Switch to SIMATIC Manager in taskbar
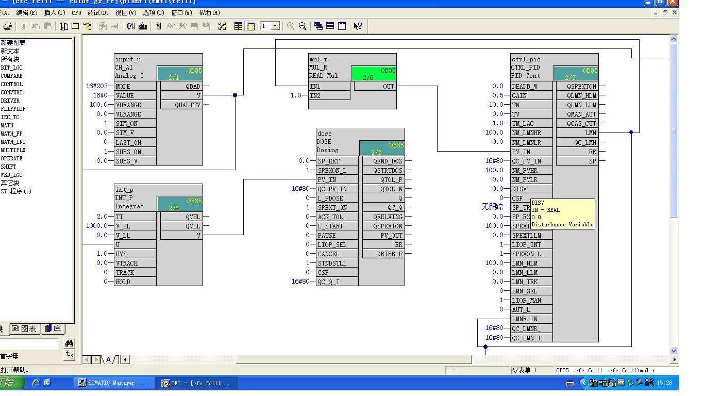 pos(112,383)
